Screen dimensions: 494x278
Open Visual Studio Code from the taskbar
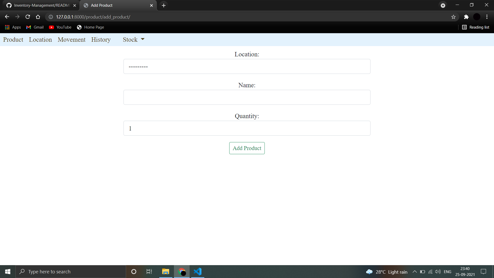click(198, 272)
